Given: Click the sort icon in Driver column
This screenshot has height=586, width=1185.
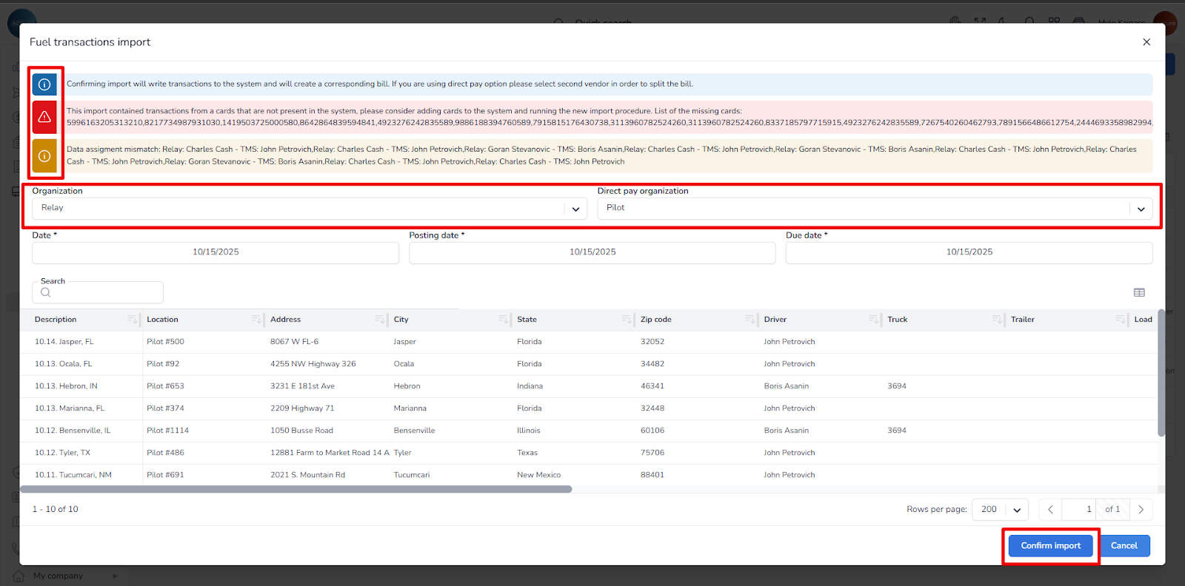Looking at the screenshot, I should [x=873, y=320].
